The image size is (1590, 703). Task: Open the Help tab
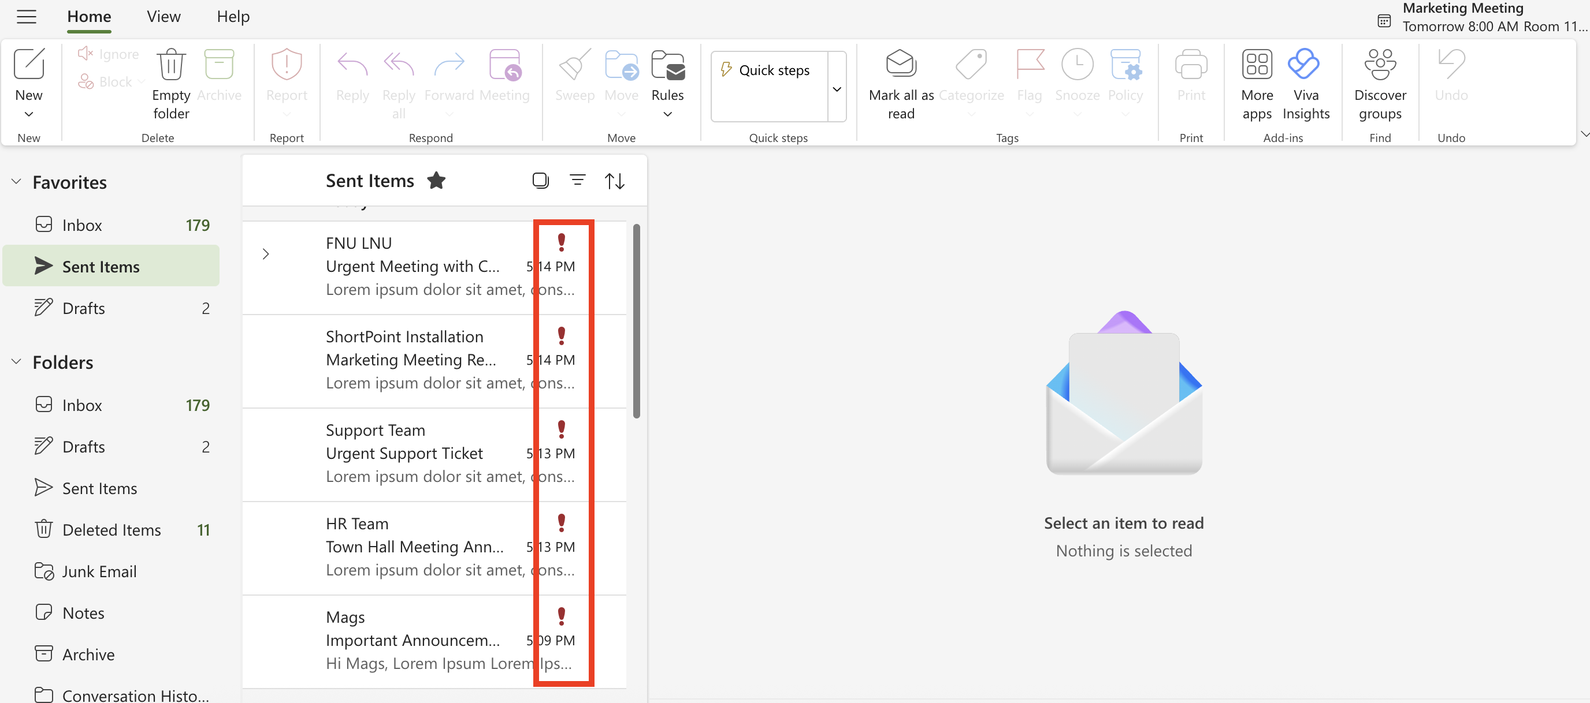[x=233, y=17]
